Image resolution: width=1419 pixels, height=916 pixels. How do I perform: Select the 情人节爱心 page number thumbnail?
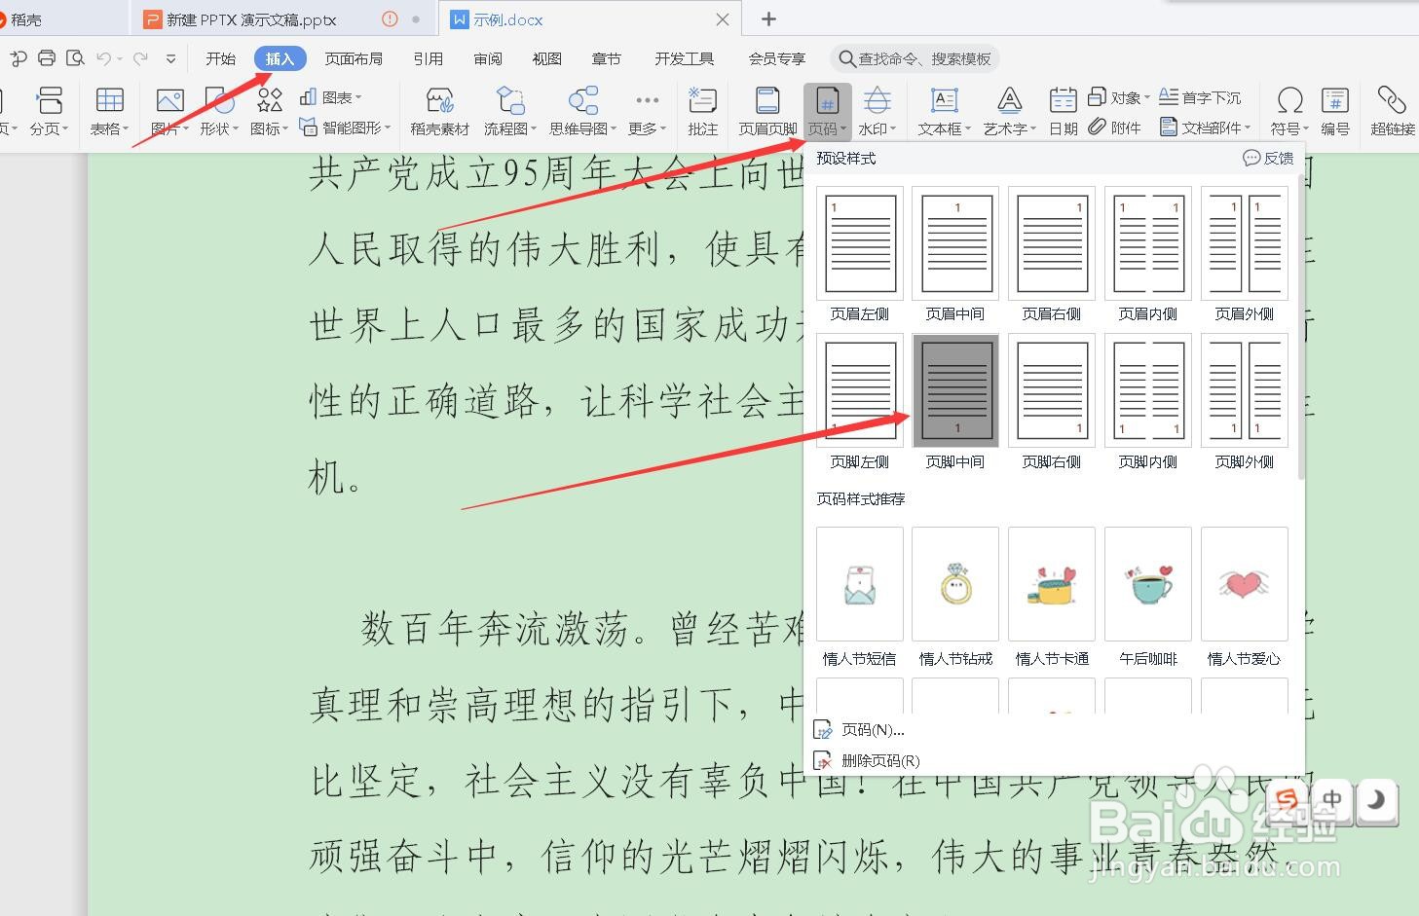tap(1244, 584)
